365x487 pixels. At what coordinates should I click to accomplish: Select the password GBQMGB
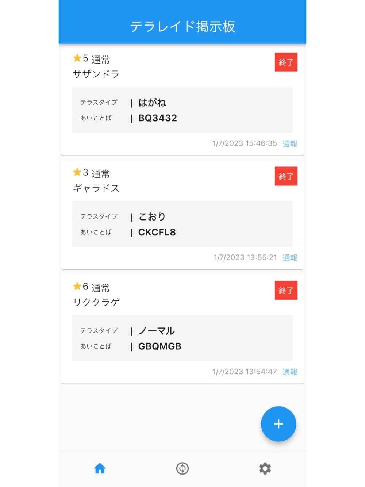pos(160,346)
